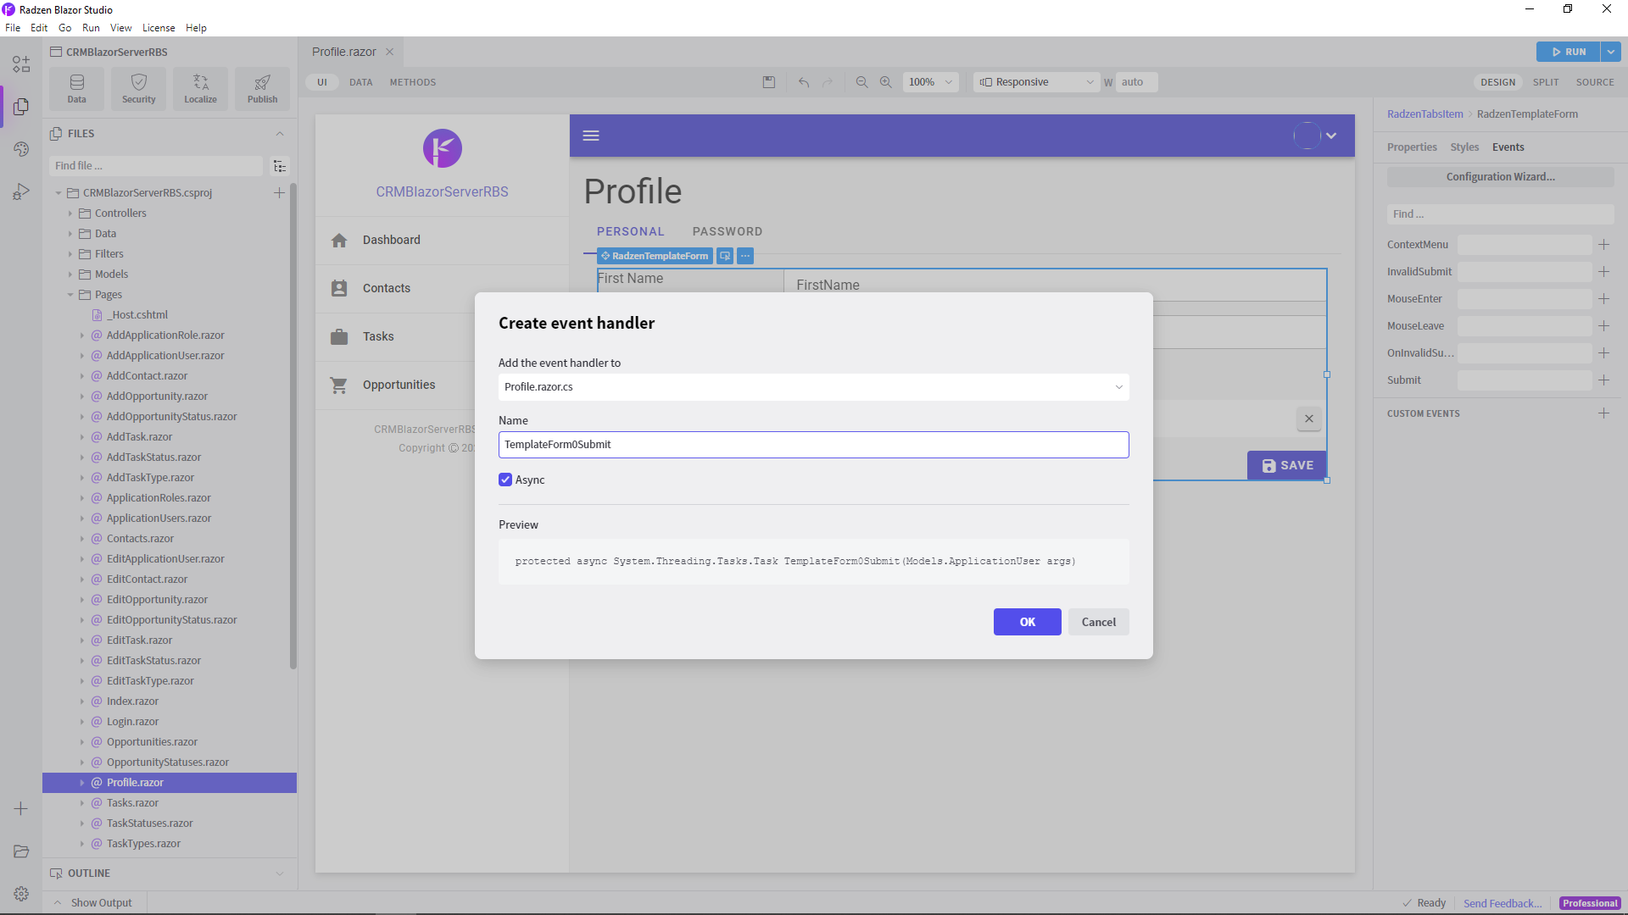The height and width of the screenshot is (915, 1628).
Task: Open settings gear in sidebar
Action: pyautogui.click(x=21, y=894)
